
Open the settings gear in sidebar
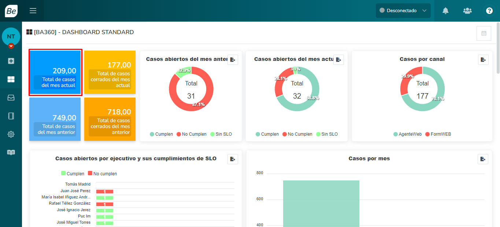(11, 134)
